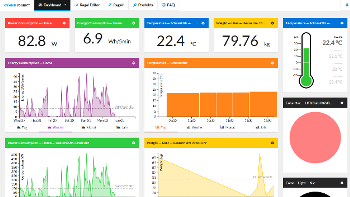The width and height of the screenshot is (350, 197).
Task: Open settings gear of Color Hue LIFX widget
Action: click(x=342, y=103)
